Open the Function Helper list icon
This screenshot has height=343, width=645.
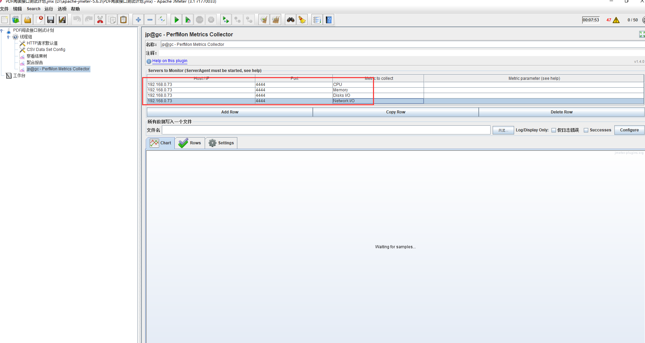(317, 20)
